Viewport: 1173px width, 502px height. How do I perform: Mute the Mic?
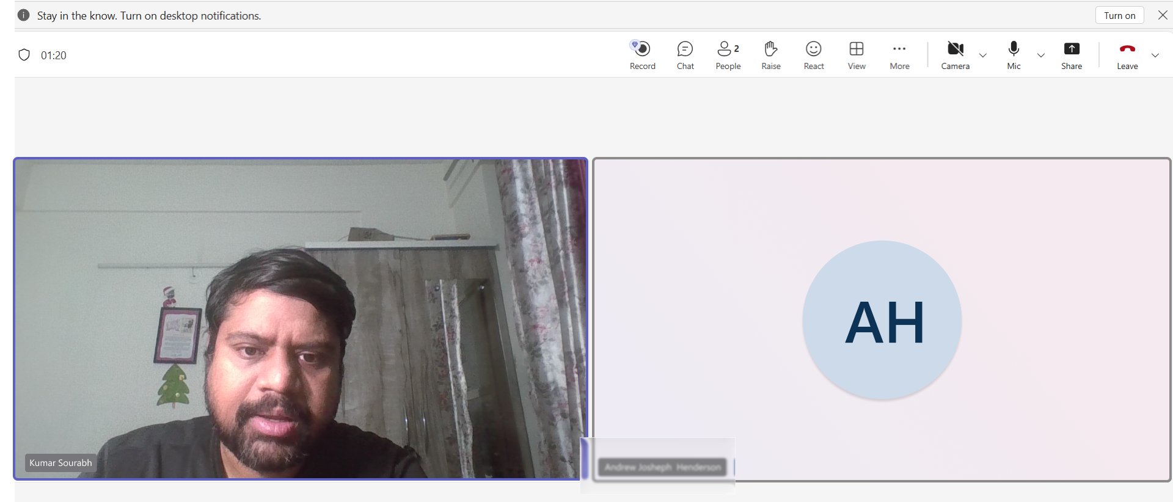1014,55
